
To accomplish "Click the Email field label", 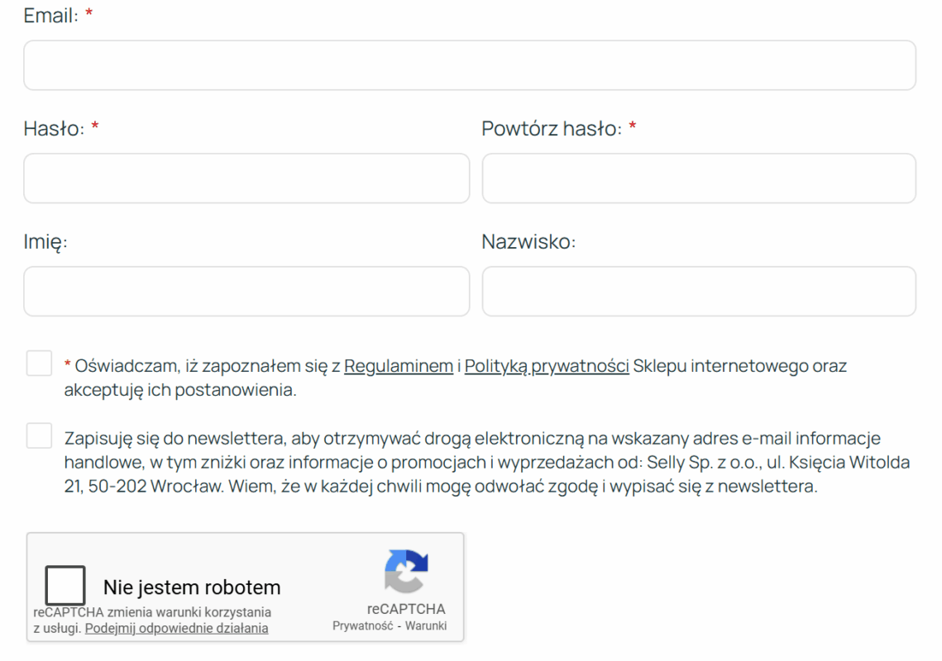I will [x=50, y=16].
